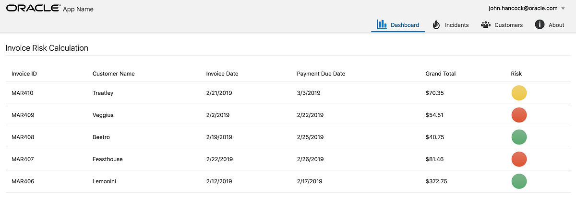This screenshot has height=199, width=576.
Task: Click red risk circle for Feasthouse
Action: (519, 159)
